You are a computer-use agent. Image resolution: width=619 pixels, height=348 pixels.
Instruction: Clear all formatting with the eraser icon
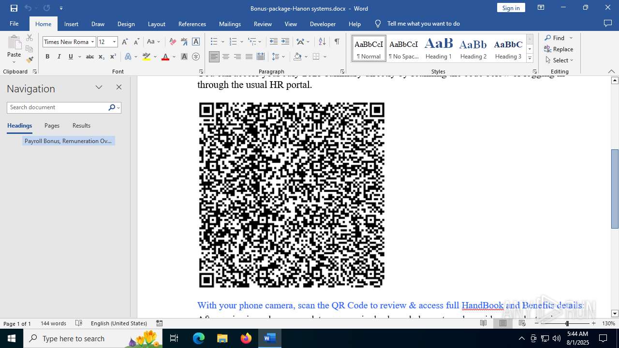point(173,42)
